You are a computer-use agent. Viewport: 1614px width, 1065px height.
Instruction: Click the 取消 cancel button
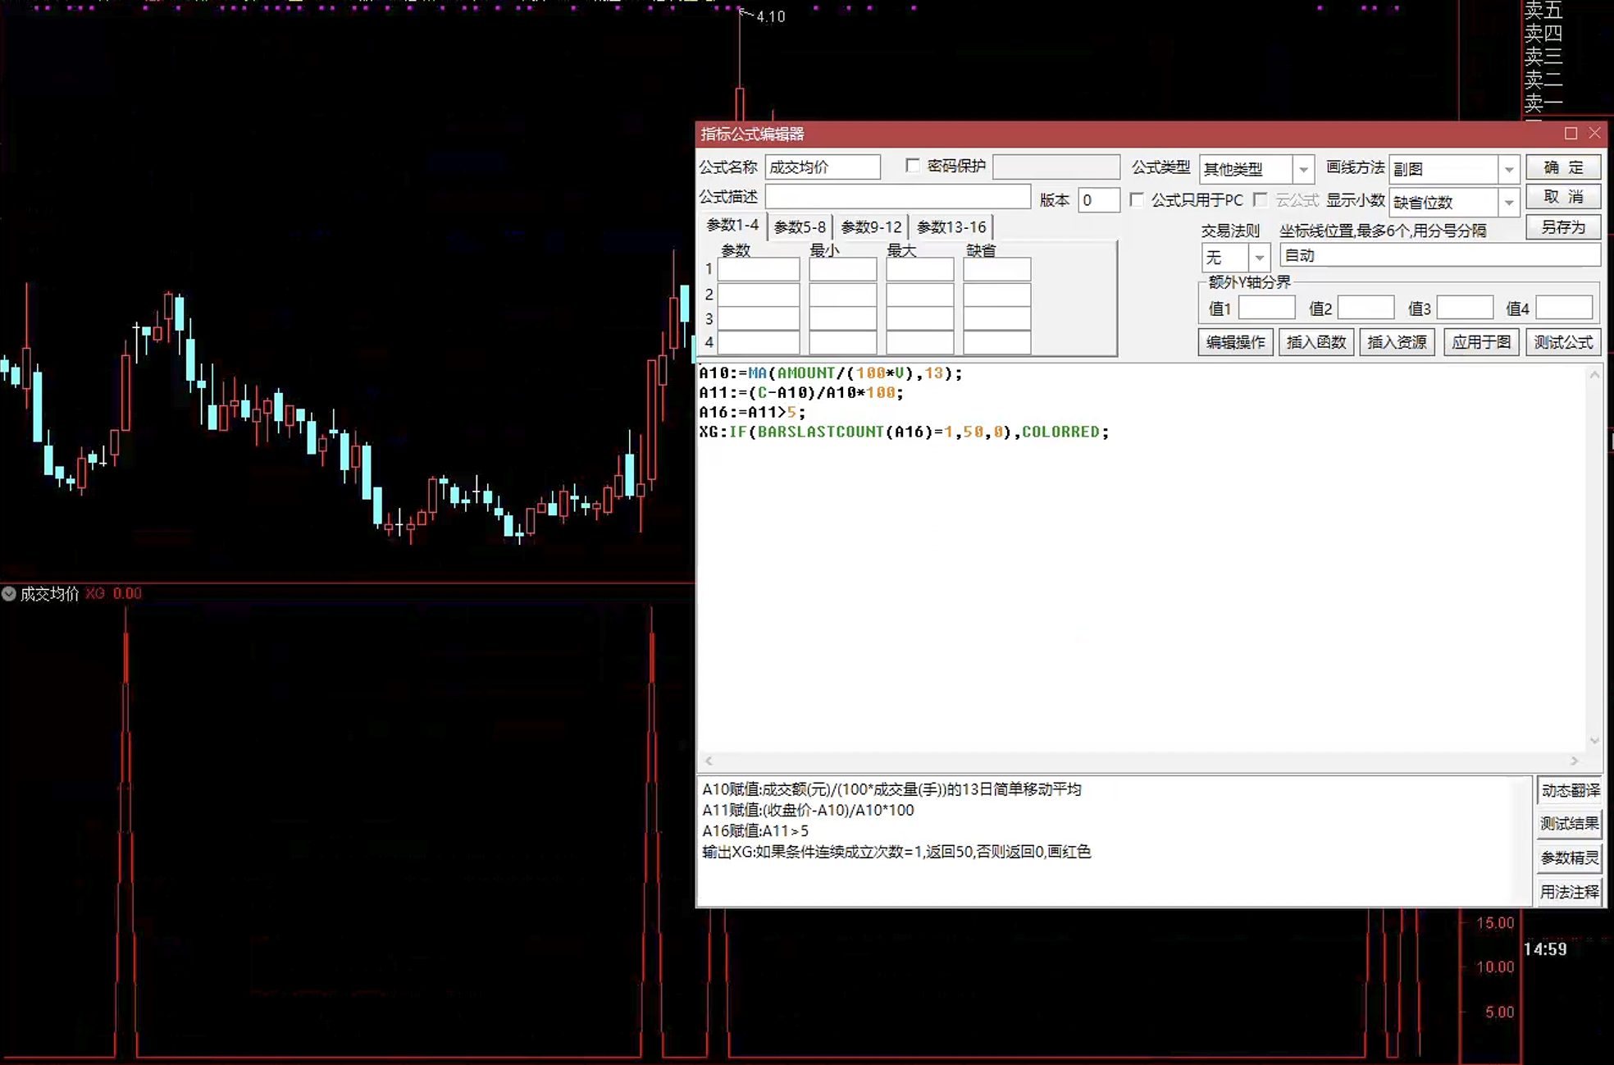[x=1563, y=197]
